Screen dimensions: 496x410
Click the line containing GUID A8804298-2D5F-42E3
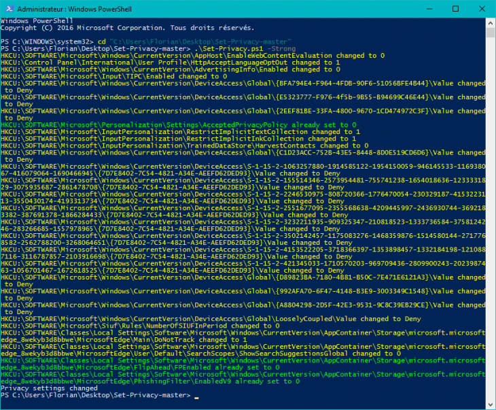pyautogui.click(x=243, y=309)
